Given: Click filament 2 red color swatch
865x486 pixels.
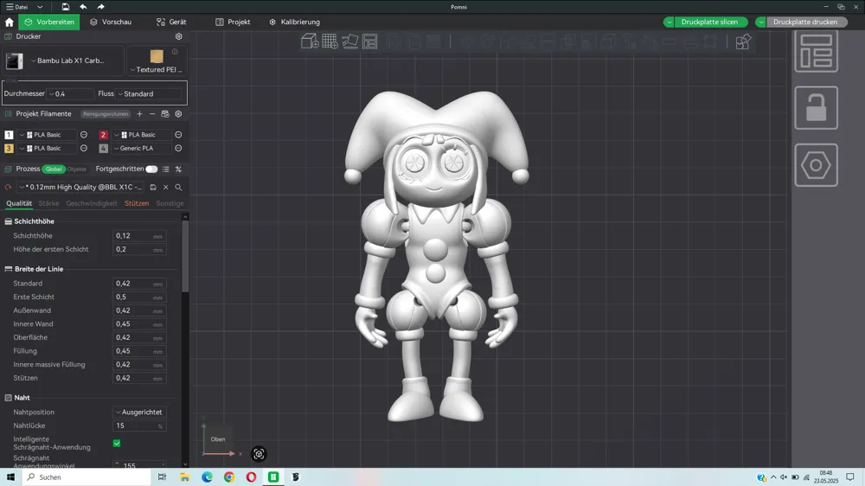Looking at the screenshot, I should tap(103, 135).
